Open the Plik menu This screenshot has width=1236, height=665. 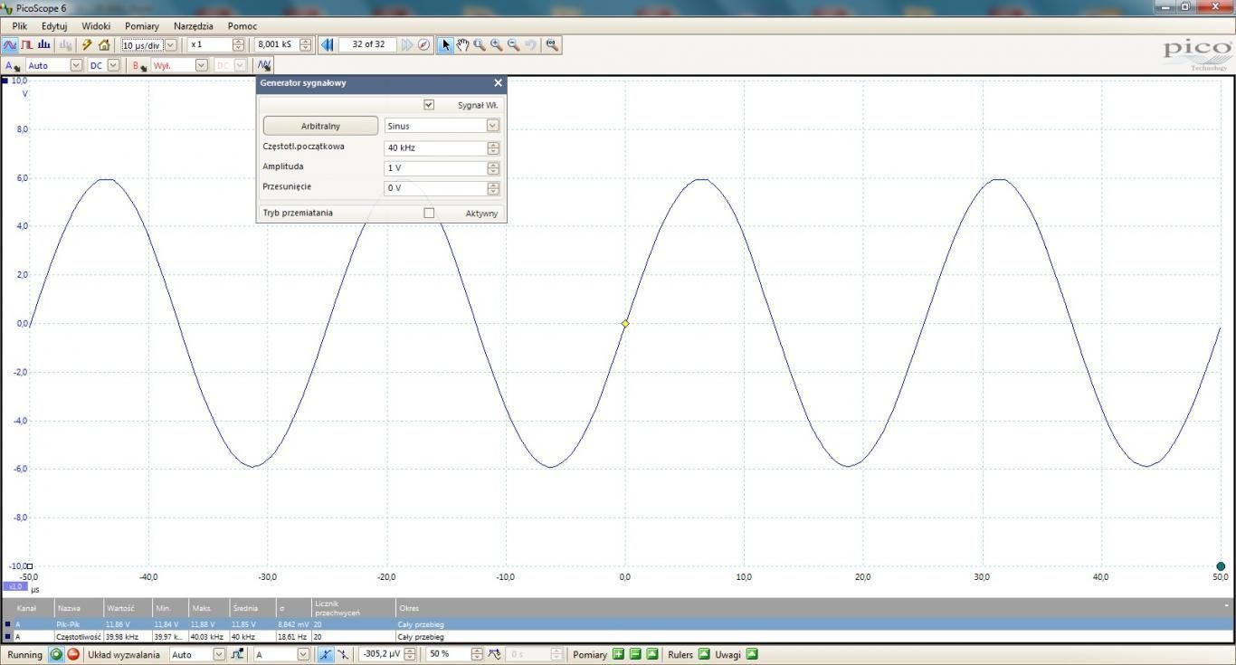point(20,26)
